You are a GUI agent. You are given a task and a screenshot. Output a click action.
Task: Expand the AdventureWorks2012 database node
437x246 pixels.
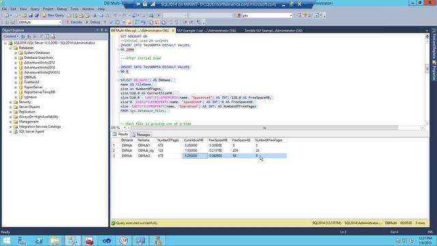pos(16,63)
